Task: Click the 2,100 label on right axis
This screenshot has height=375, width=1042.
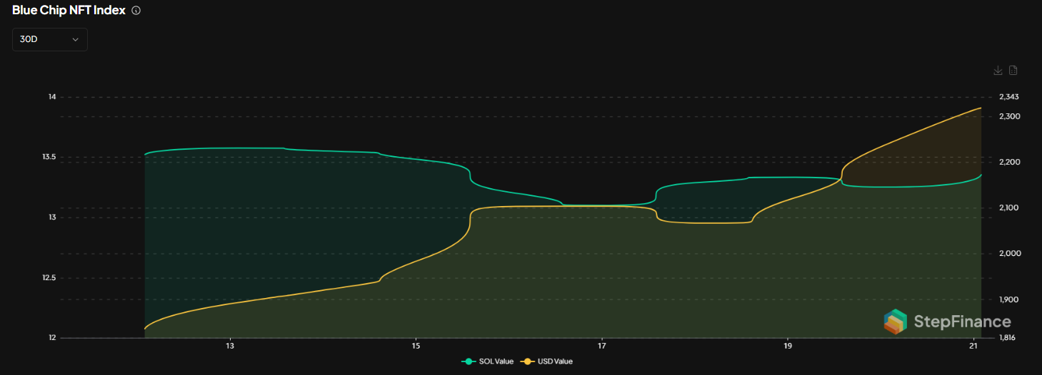Action: [x=1009, y=208]
